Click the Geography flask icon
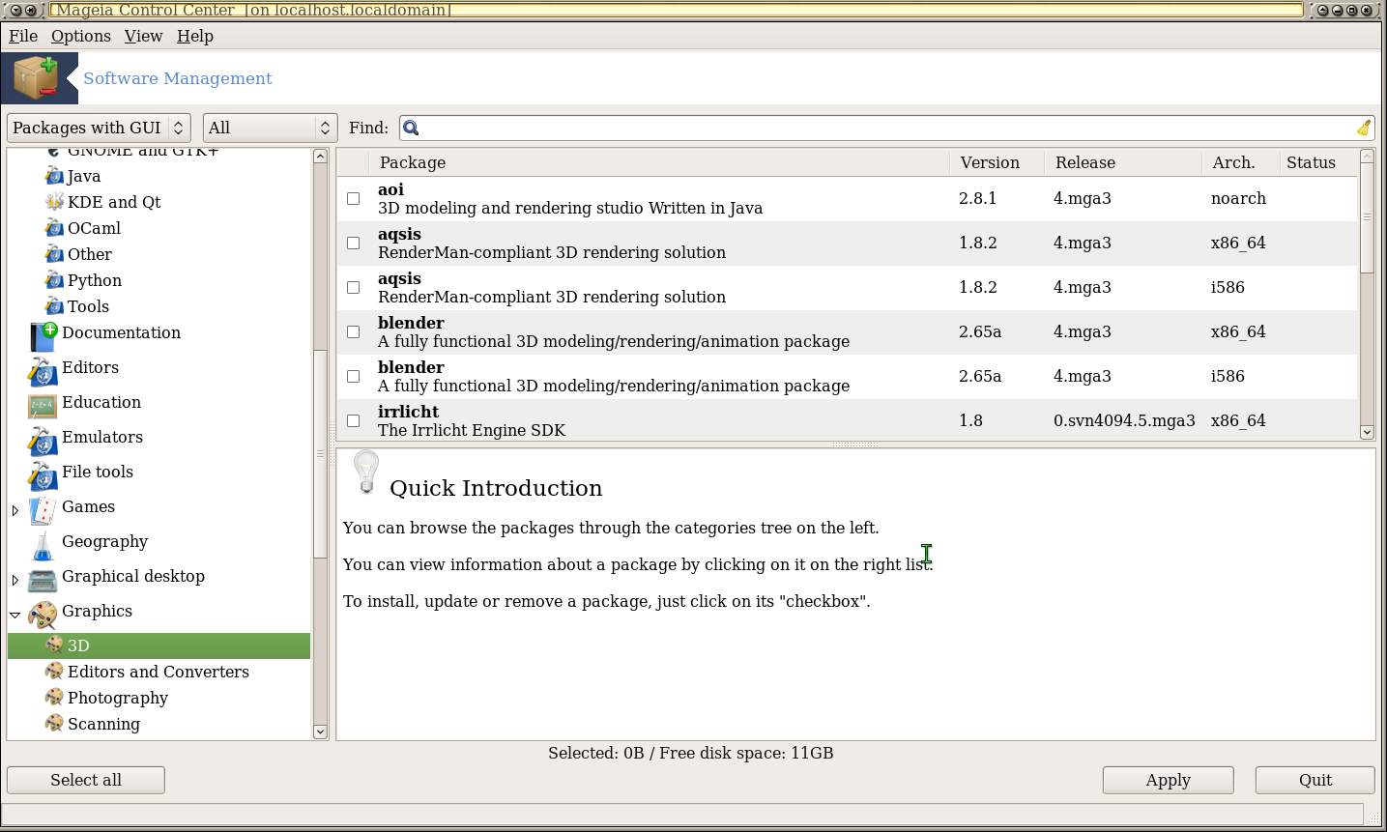 [x=43, y=545]
